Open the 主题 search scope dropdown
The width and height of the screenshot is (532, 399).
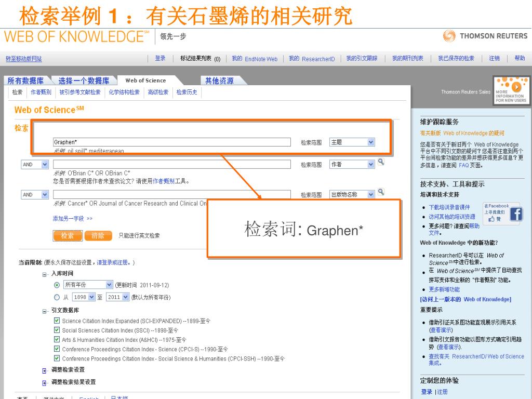tap(352, 142)
